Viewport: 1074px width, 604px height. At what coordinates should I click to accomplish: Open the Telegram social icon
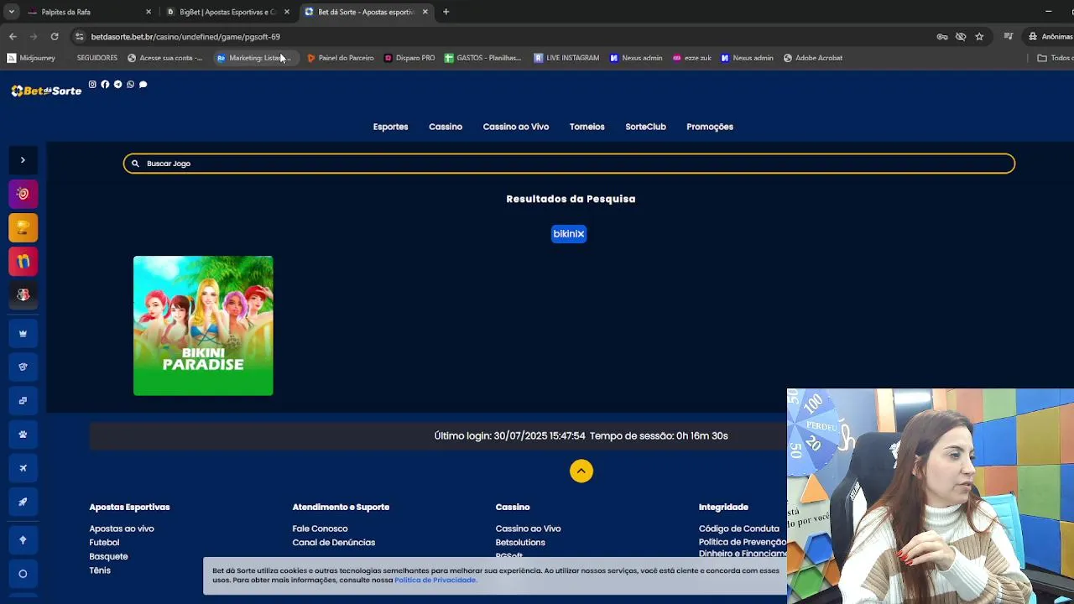pos(117,84)
